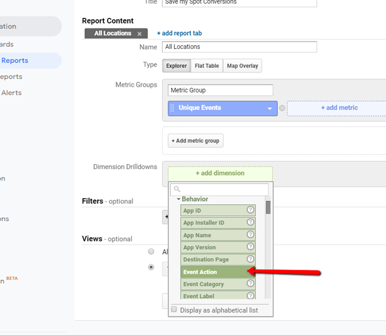Image resolution: width=386 pixels, height=335 pixels.
Task: Click the dimension list scrollbar thumb
Action: pos(268,207)
